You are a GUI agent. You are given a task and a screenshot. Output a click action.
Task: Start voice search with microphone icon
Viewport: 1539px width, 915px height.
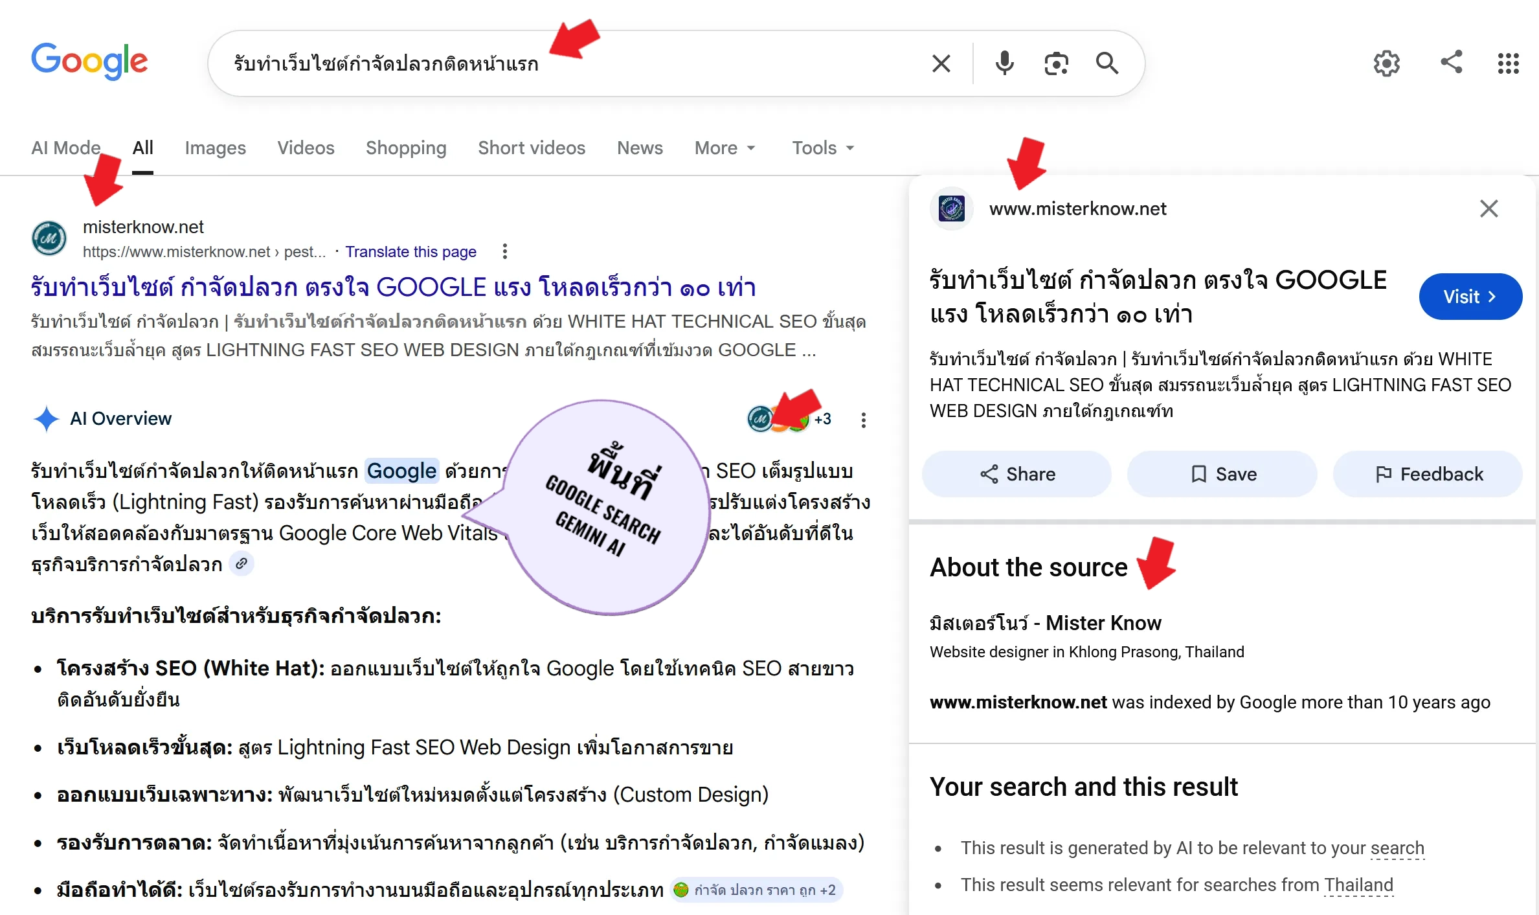1005,63
